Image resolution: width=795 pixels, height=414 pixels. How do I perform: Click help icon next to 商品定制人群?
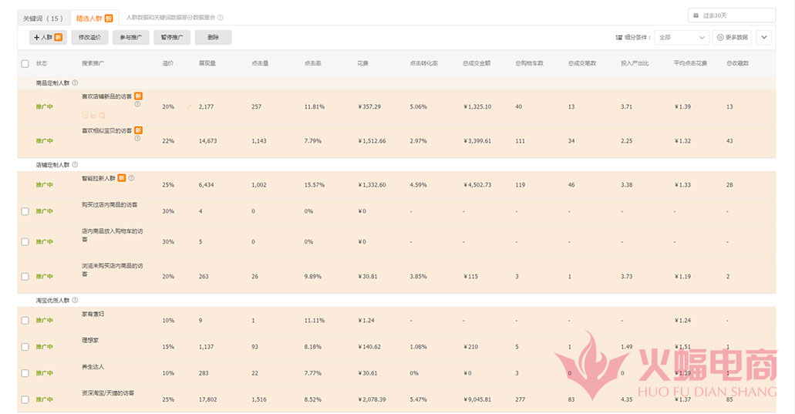pos(75,82)
